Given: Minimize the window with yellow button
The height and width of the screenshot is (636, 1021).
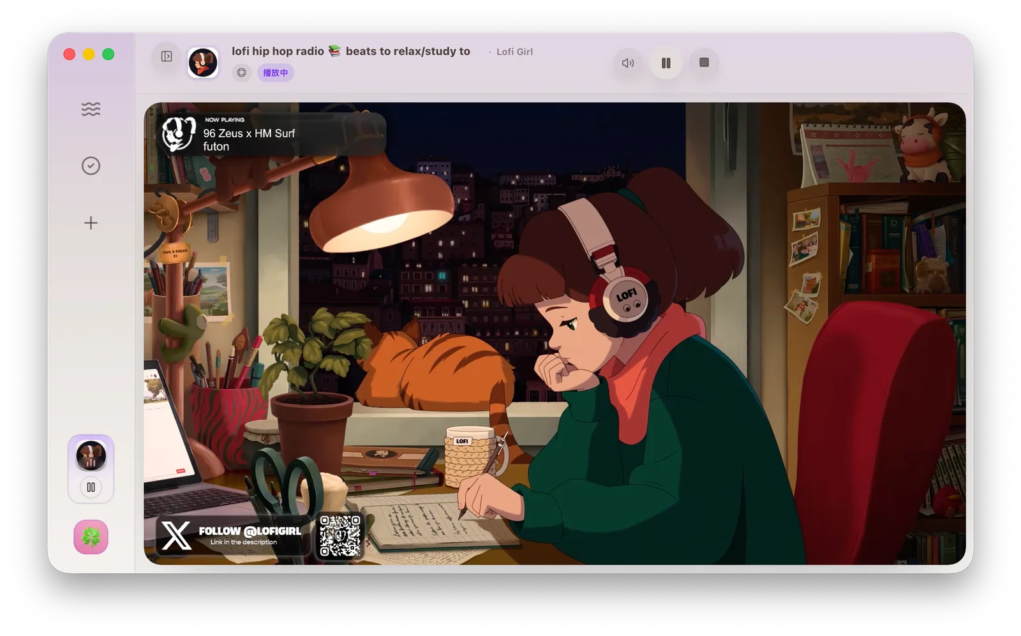Looking at the screenshot, I should click(x=89, y=54).
